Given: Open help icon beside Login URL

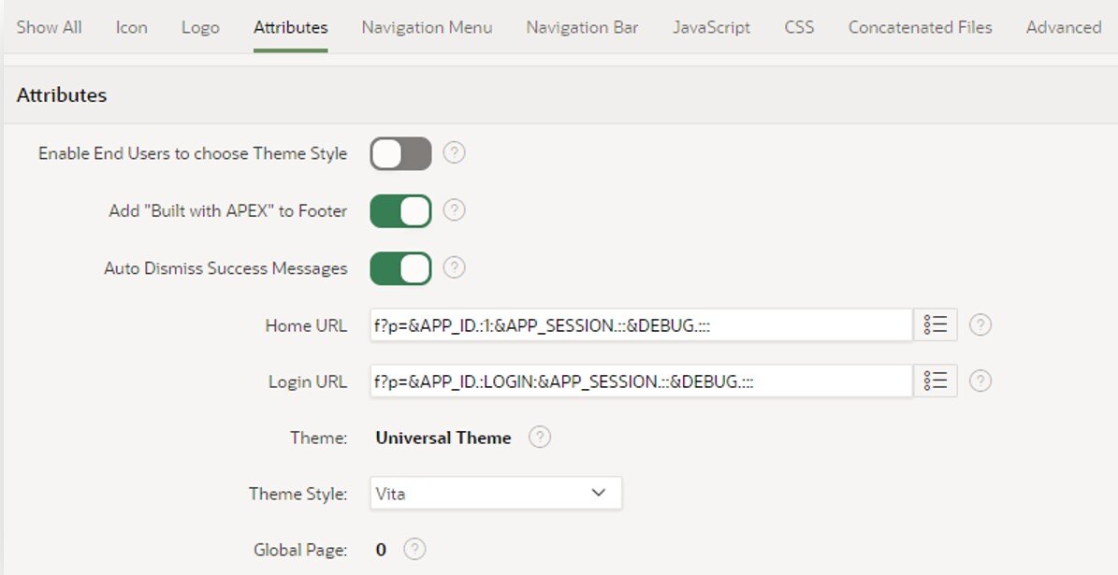Looking at the screenshot, I should (x=980, y=381).
